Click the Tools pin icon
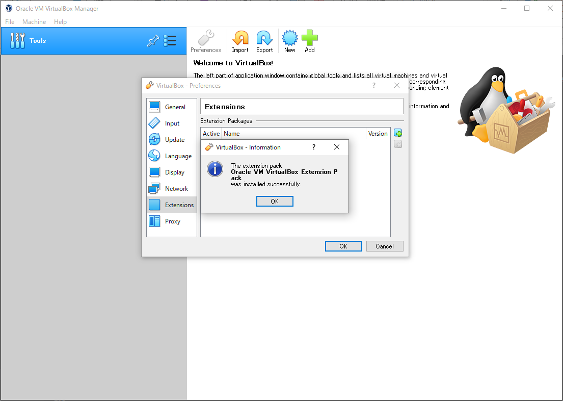 (153, 41)
